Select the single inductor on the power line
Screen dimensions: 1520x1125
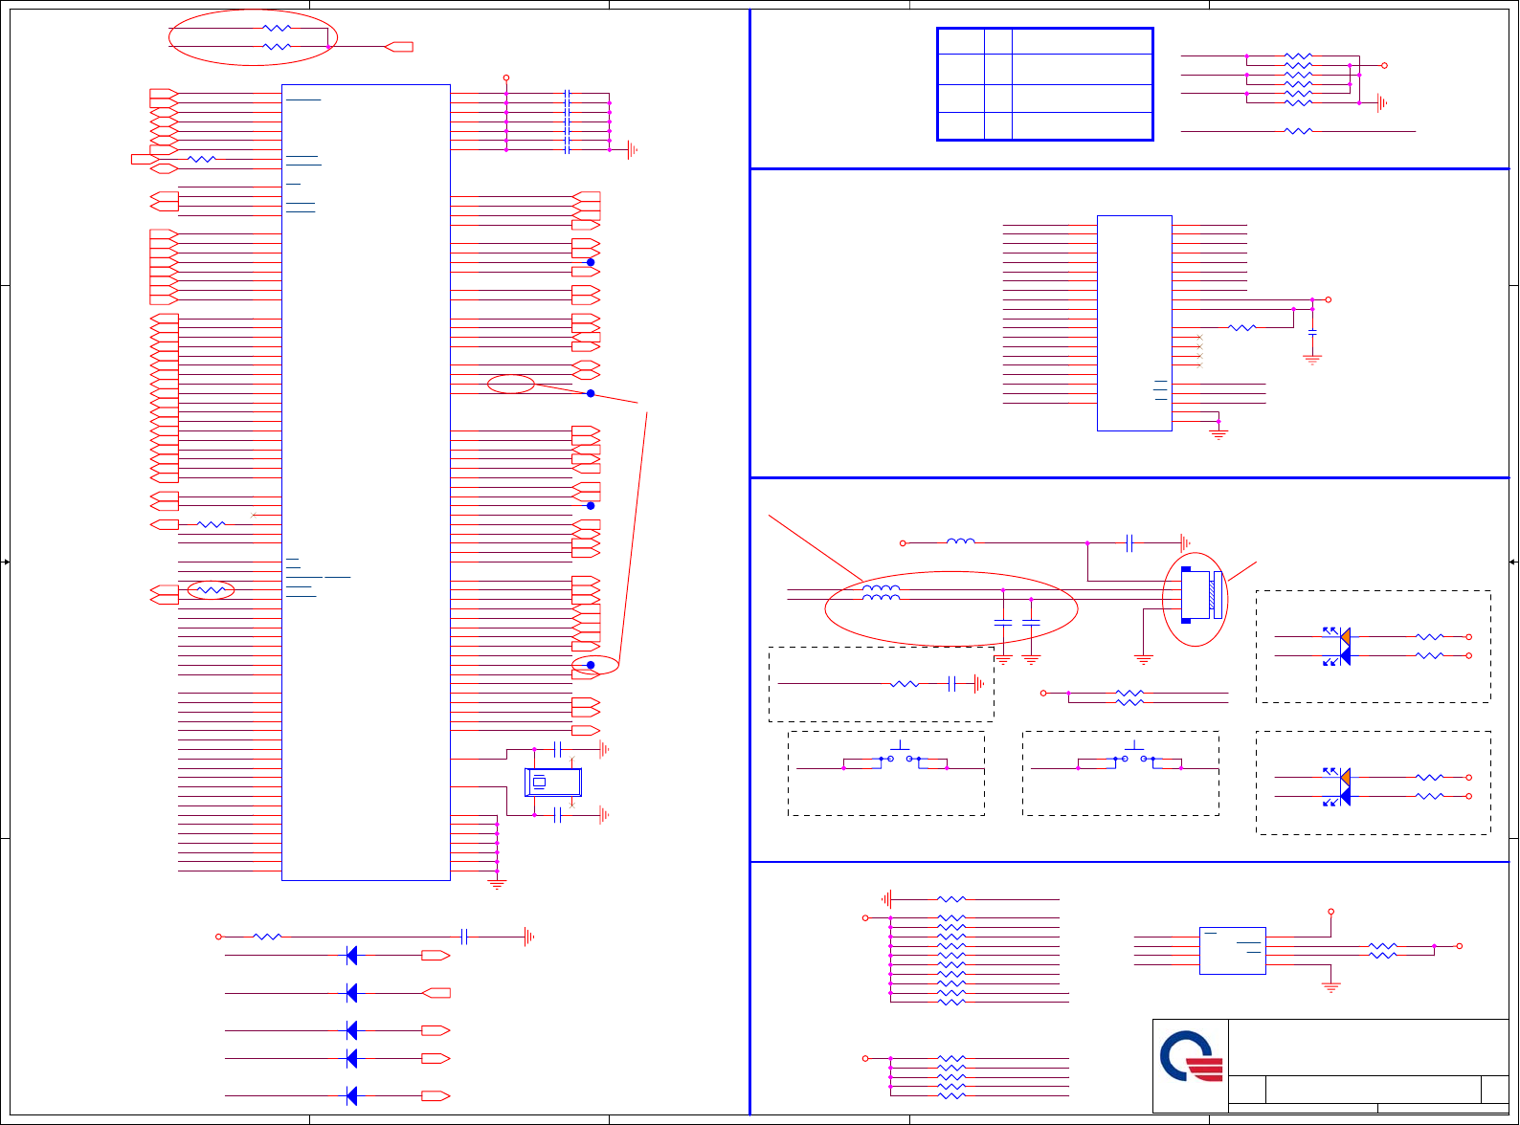(961, 541)
